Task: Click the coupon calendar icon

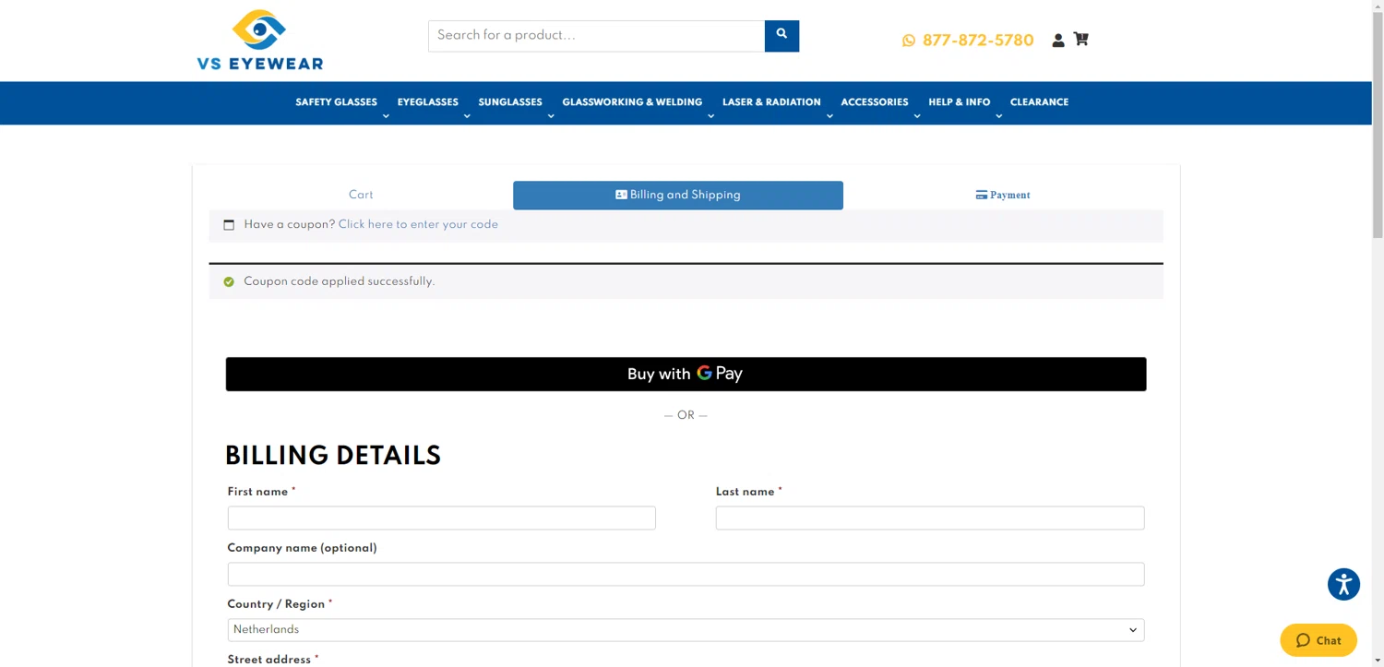Action: click(x=229, y=225)
